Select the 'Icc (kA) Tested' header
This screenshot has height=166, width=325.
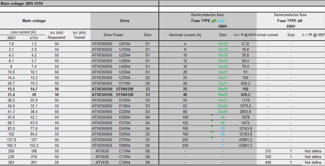coord(79,35)
